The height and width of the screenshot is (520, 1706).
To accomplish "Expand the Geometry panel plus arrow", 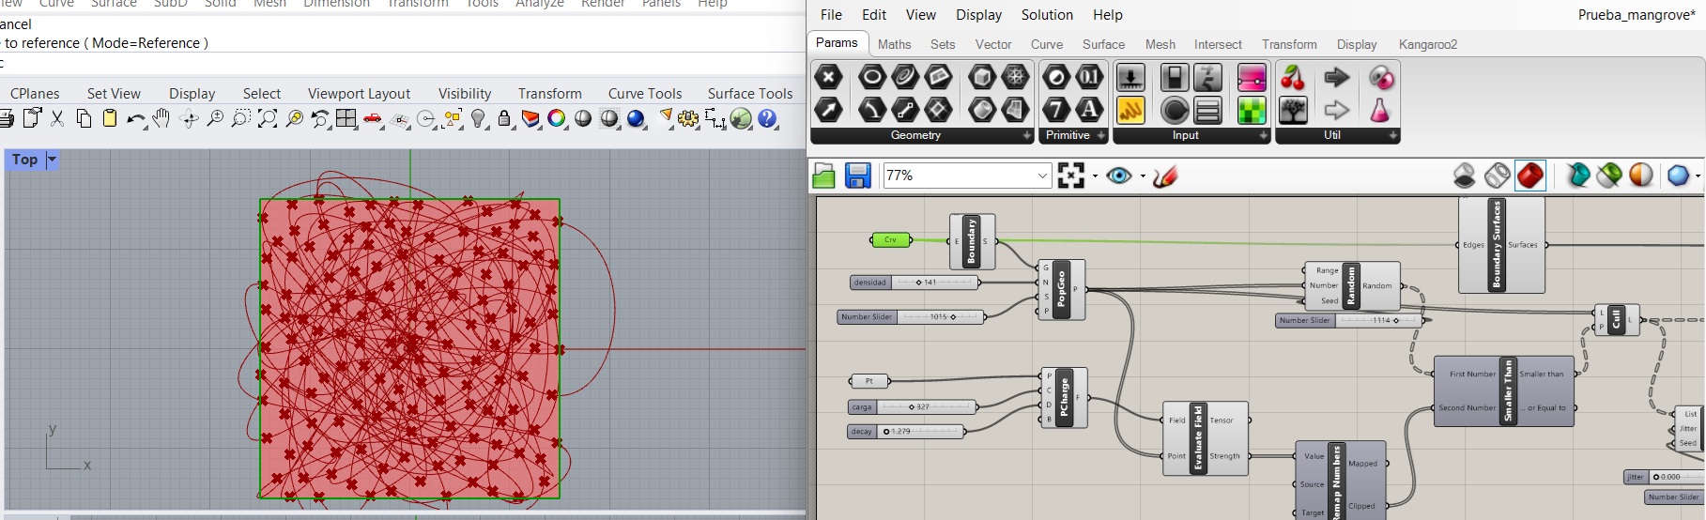I will click(x=1026, y=136).
